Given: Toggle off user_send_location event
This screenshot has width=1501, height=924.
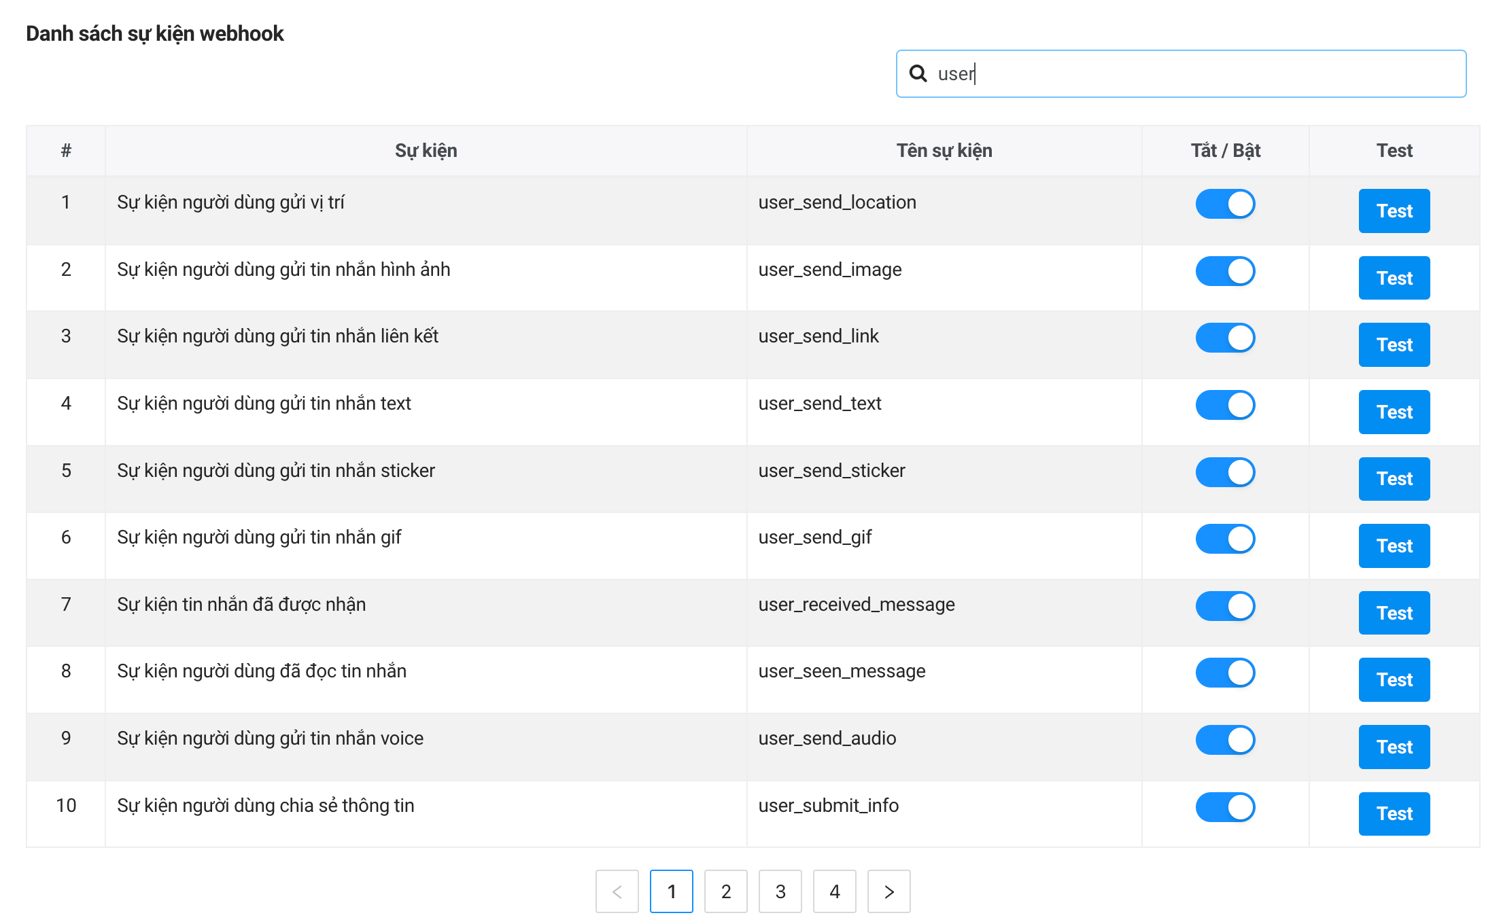Looking at the screenshot, I should click(1225, 204).
